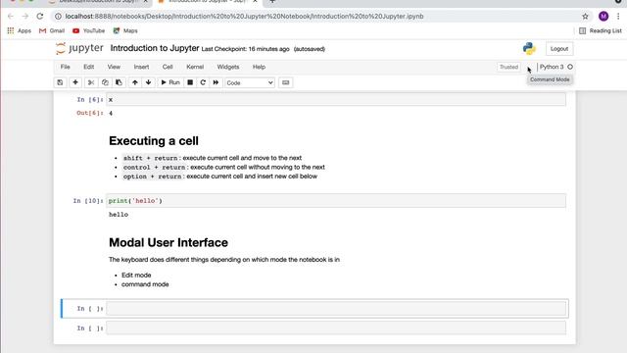
Task: Open a new browser tab
Action: coord(272,2)
